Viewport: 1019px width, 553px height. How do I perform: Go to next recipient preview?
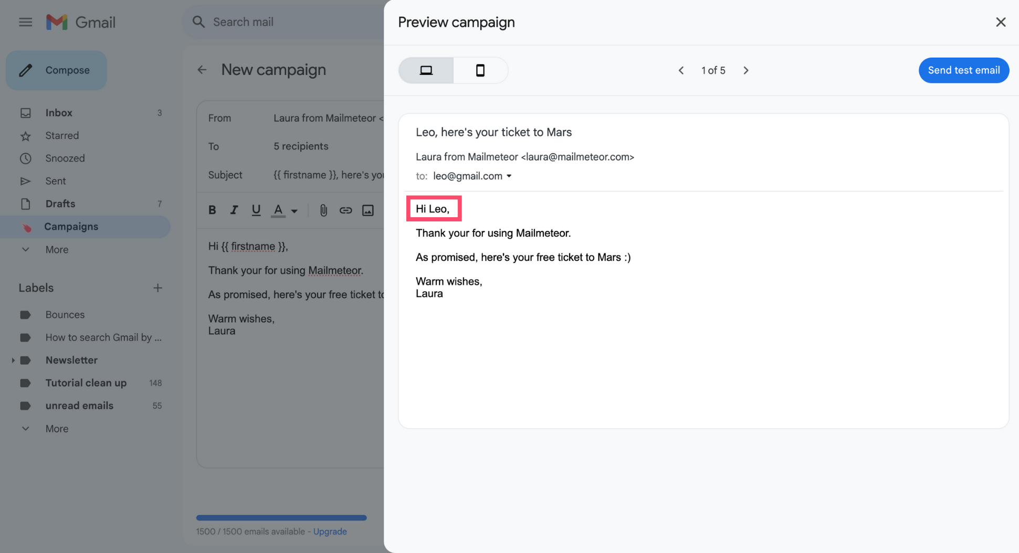[x=746, y=70]
